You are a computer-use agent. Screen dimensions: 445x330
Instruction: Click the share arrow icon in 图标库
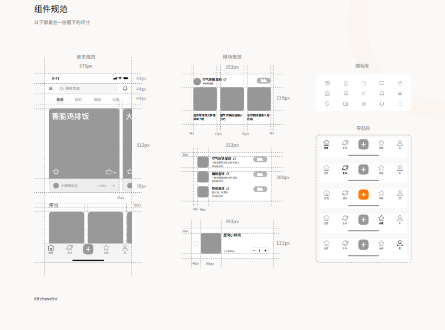tap(364, 83)
